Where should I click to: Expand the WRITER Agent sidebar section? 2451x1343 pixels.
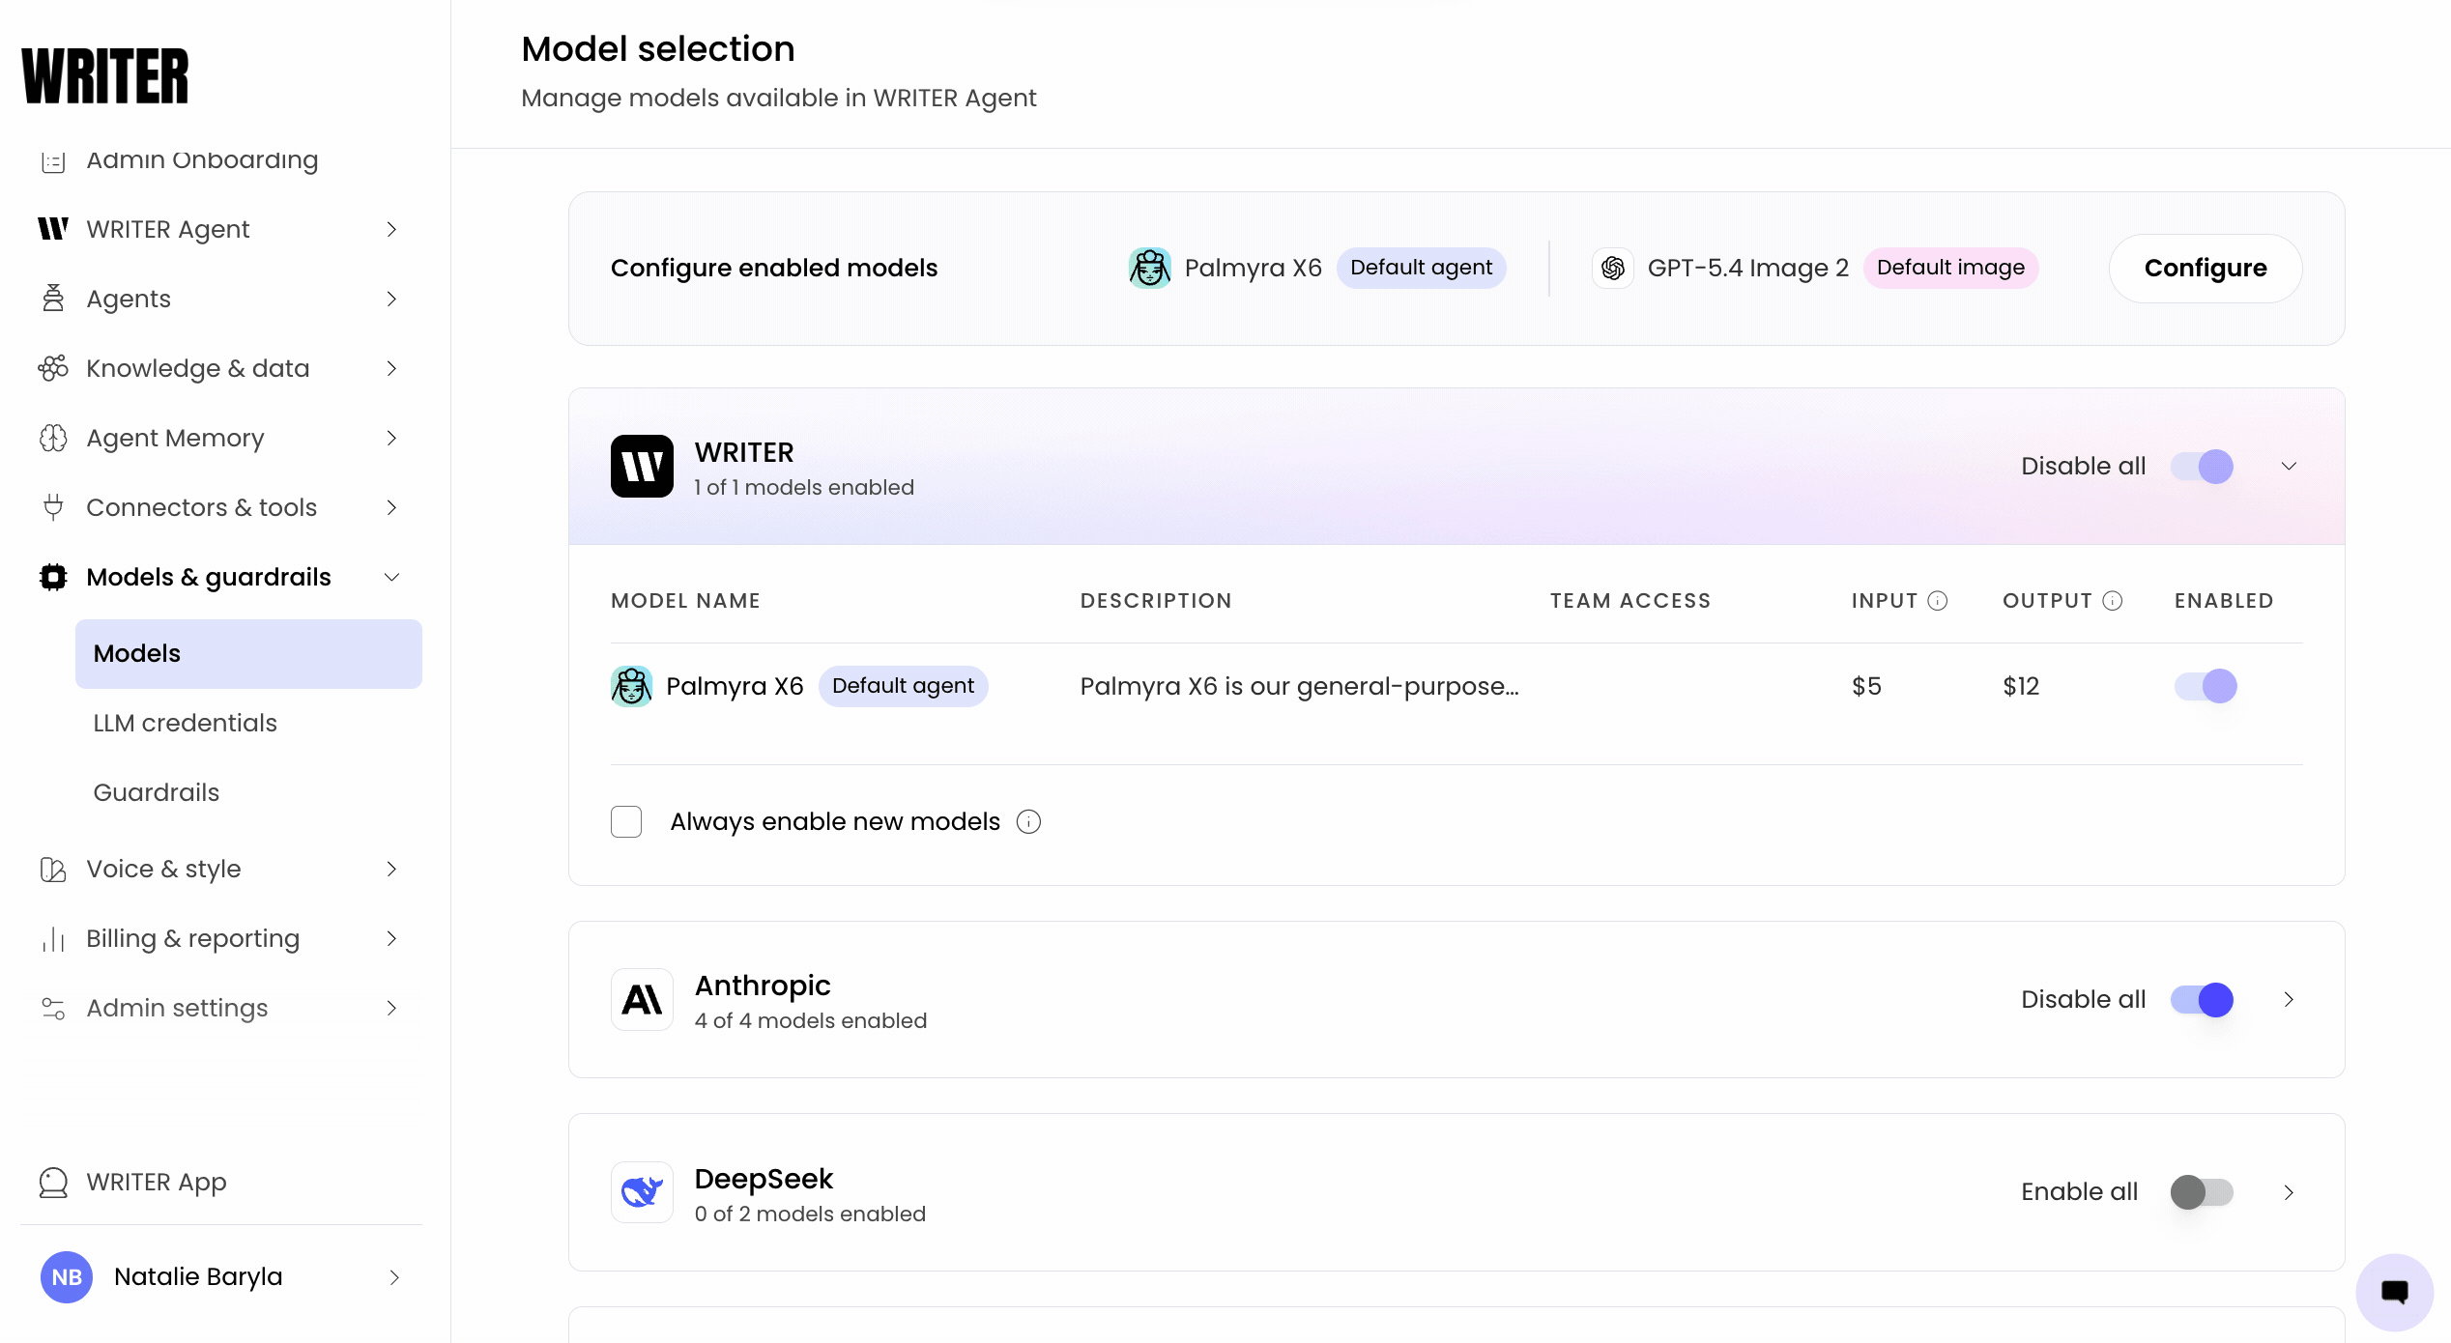(391, 229)
